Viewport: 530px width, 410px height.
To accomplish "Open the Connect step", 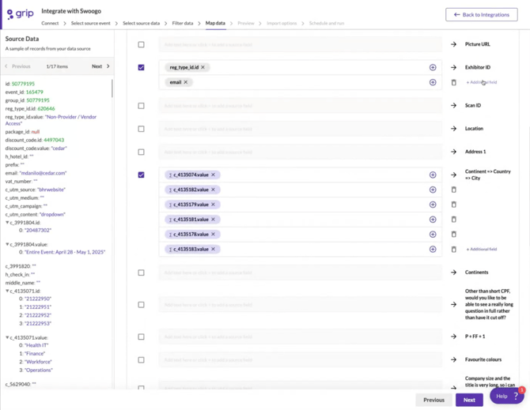I will coord(50,23).
